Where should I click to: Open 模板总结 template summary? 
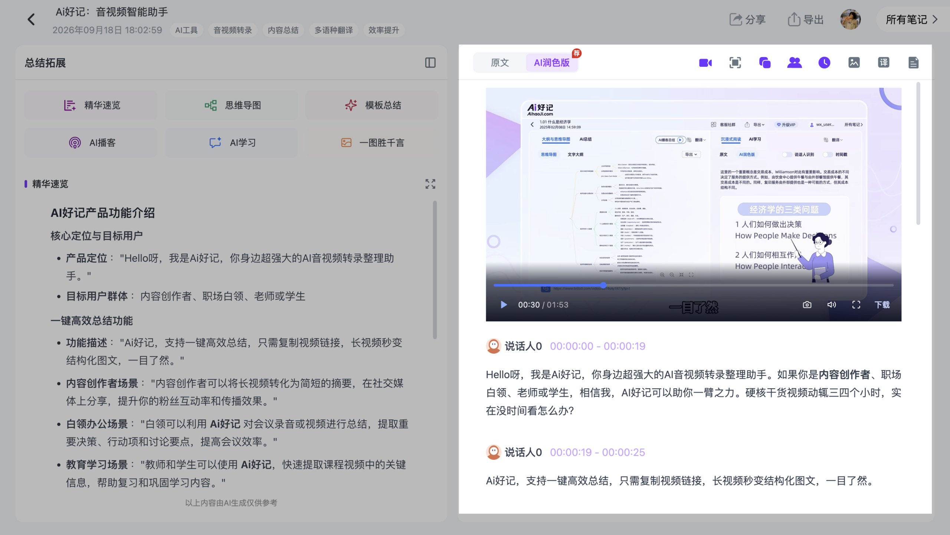click(372, 105)
